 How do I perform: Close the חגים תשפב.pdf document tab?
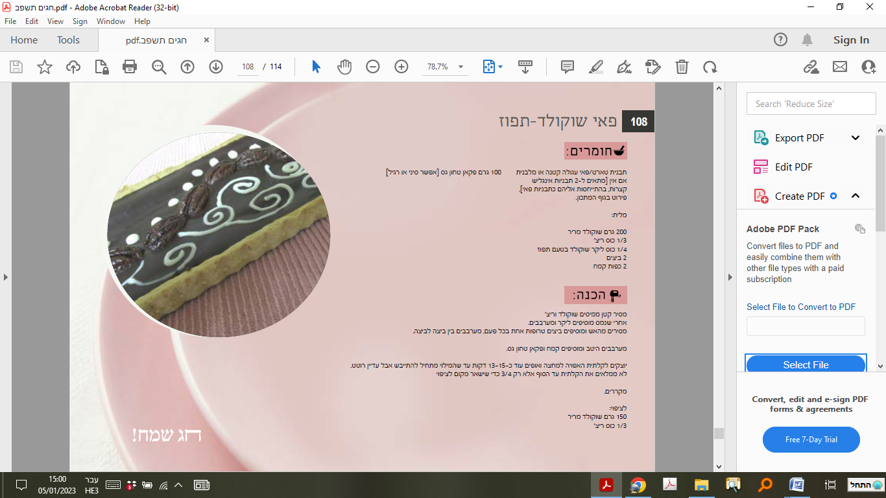(x=207, y=40)
